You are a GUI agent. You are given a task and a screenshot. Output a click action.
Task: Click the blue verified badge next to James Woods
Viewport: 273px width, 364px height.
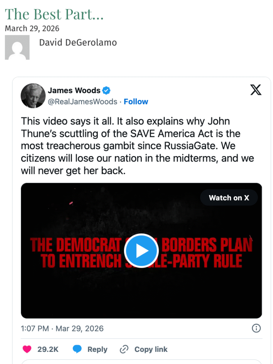[106, 90]
